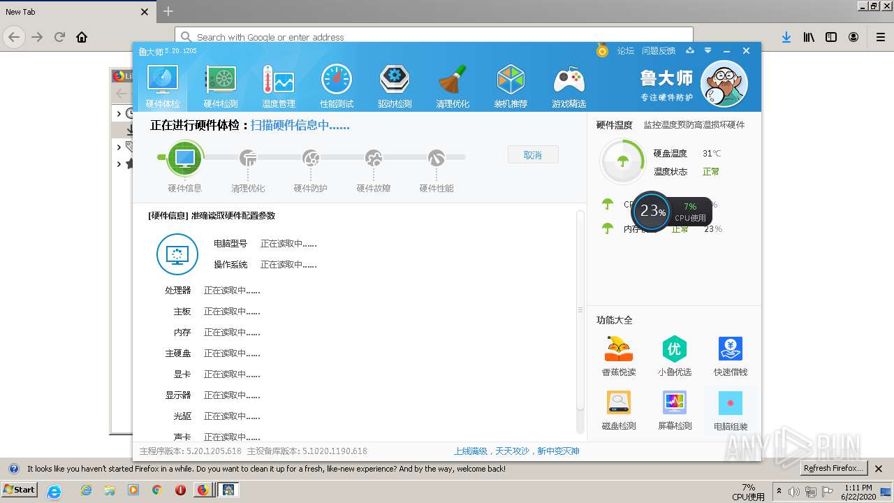Click 主硬盘 main disk row text
The height and width of the screenshot is (503, 894).
point(178,353)
